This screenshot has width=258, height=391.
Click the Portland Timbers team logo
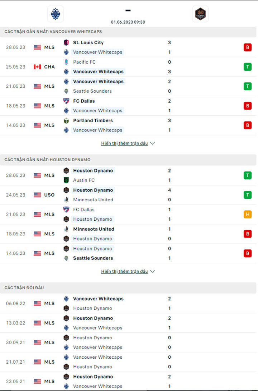66,121
